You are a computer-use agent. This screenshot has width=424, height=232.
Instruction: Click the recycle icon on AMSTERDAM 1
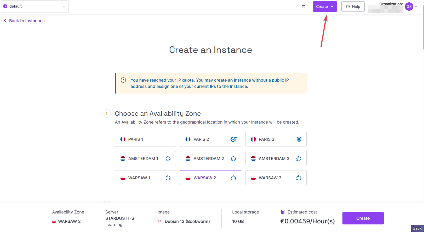click(x=168, y=158)
